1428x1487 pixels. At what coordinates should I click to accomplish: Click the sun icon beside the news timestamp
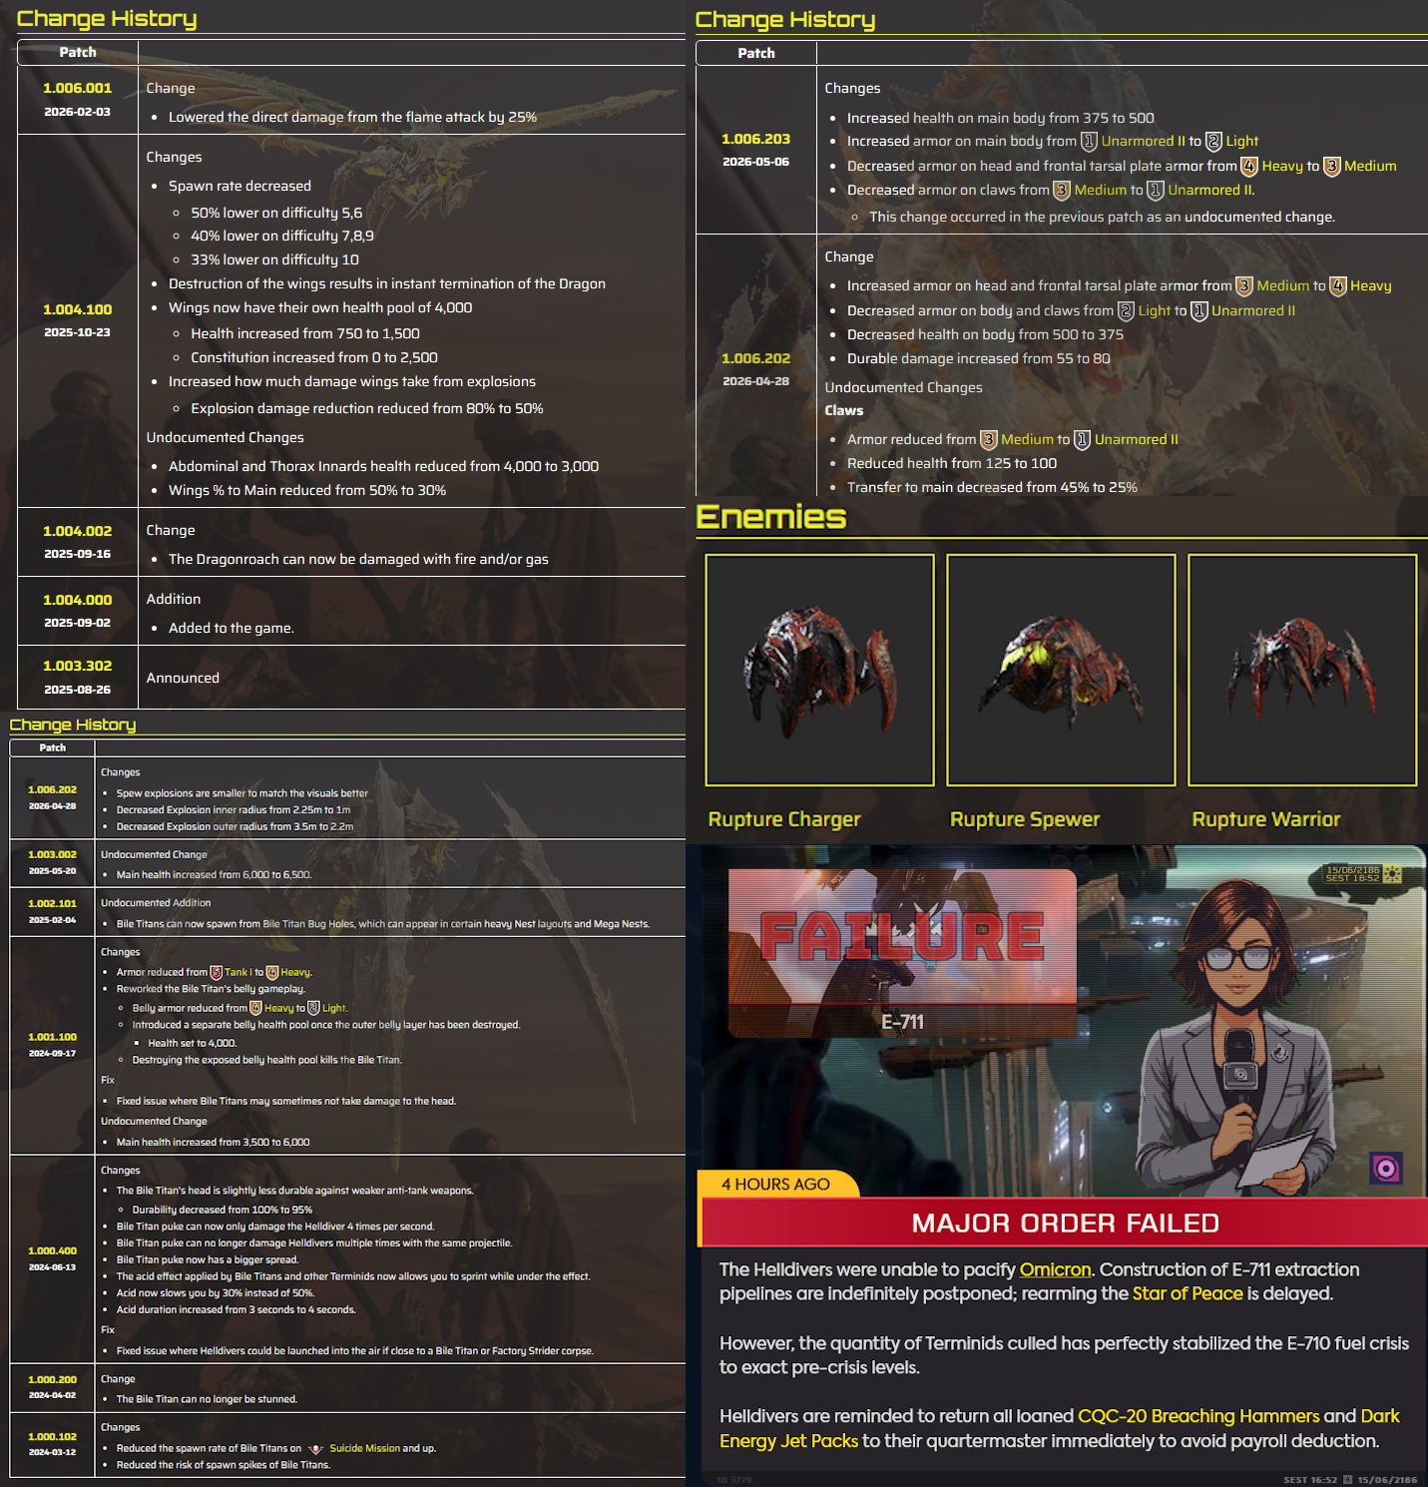(x=1393, y=874)
